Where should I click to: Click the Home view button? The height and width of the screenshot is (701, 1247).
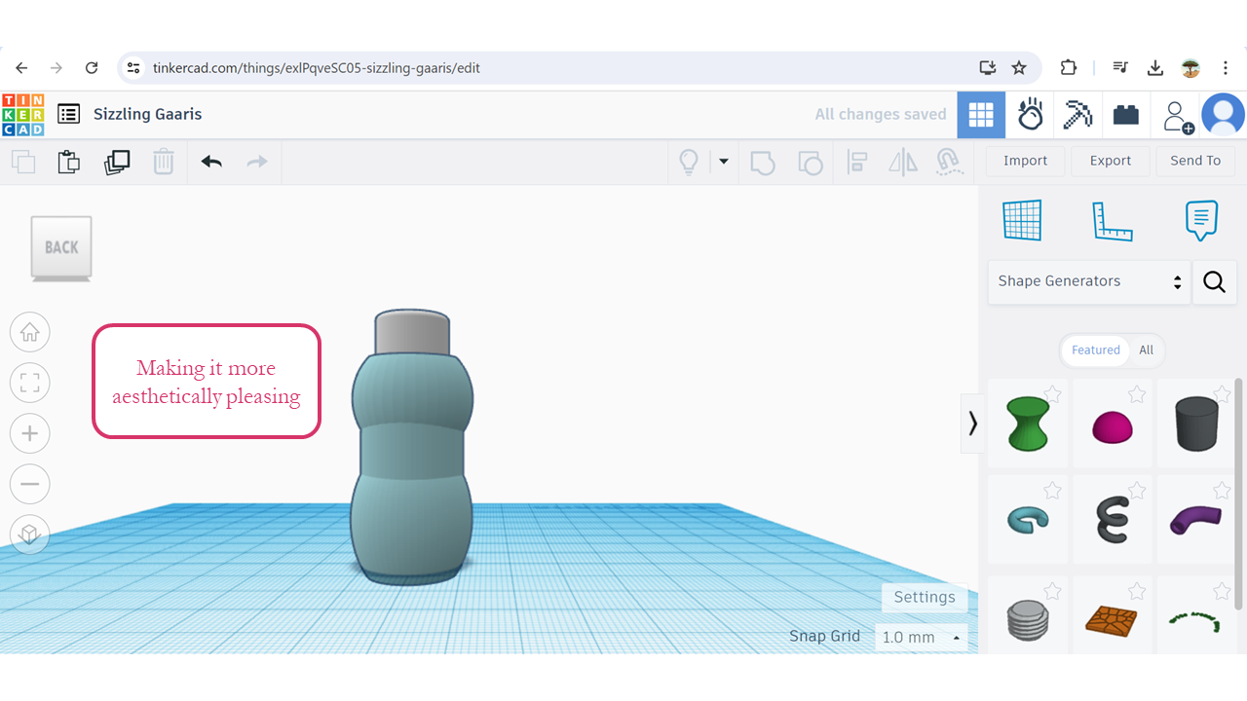click(x=30, y=332)
